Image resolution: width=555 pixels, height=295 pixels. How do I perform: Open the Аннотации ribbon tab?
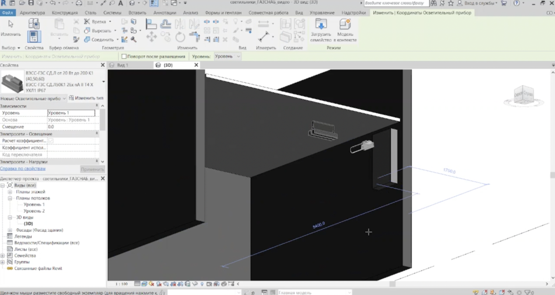(165, 13)
